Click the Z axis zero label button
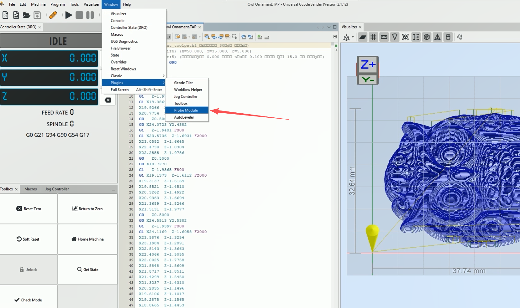This screenshot has height=308, width=520. pos(5,96)
